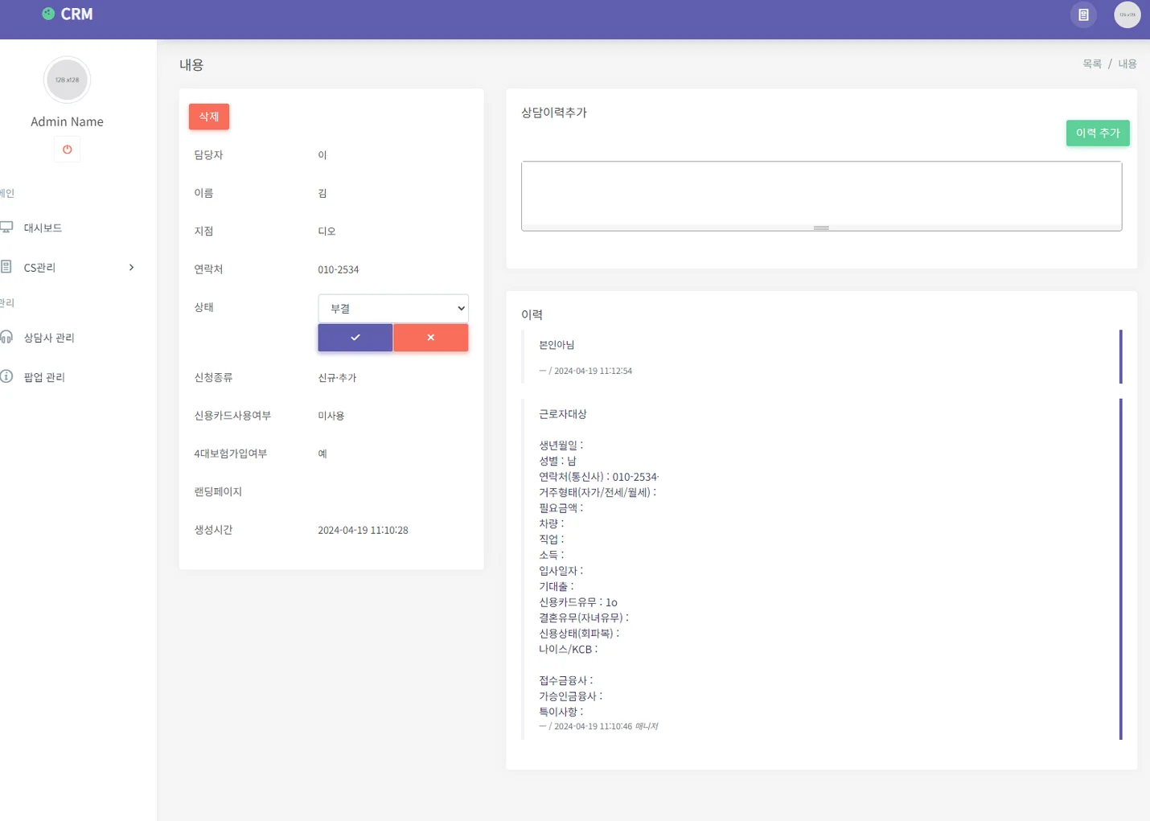Click the CS관리 document icon
Screen dimensions: 1150x821
coord(6,267)
